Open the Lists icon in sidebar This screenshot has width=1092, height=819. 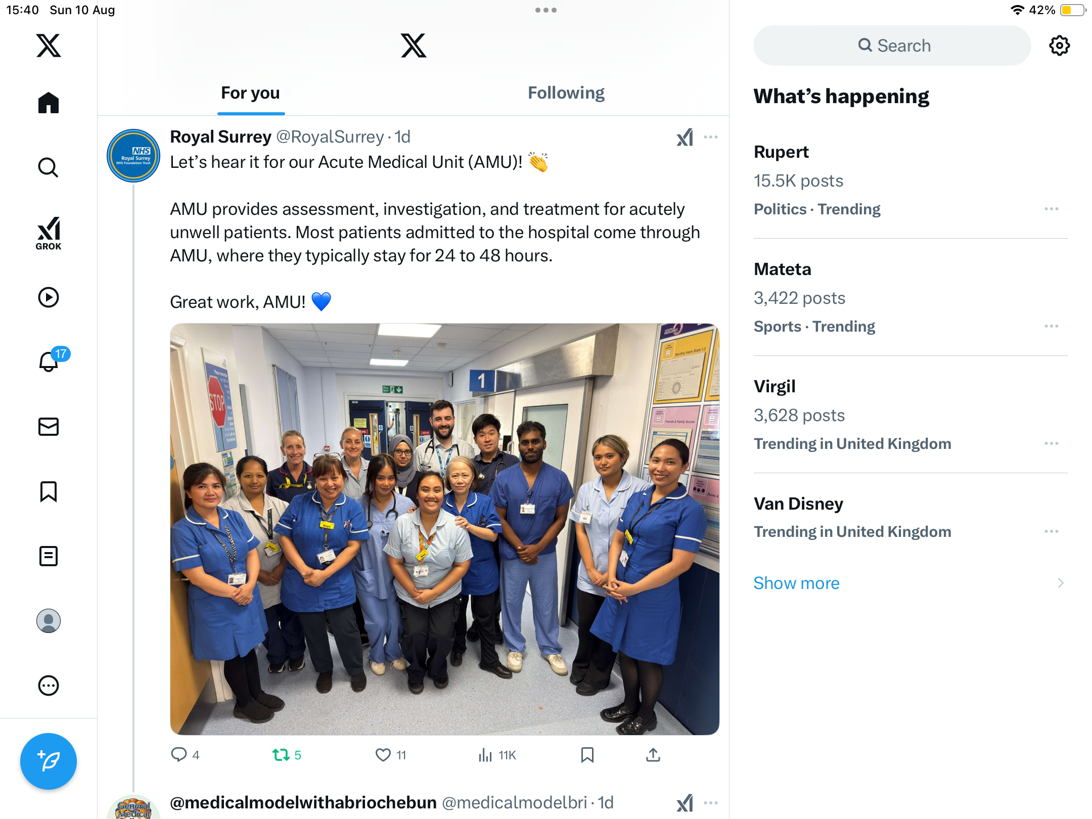[49, 556]
